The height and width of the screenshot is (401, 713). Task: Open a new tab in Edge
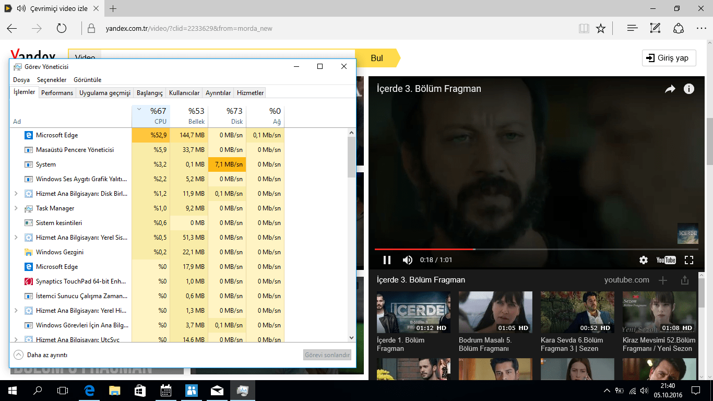[113, 8]
